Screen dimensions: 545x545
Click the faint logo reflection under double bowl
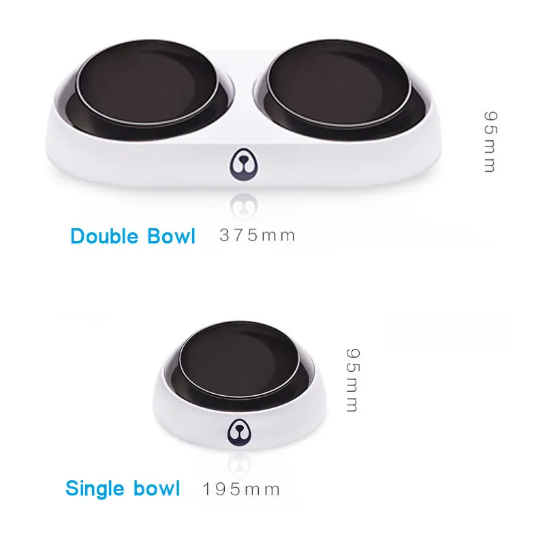(x=244, y=207)
